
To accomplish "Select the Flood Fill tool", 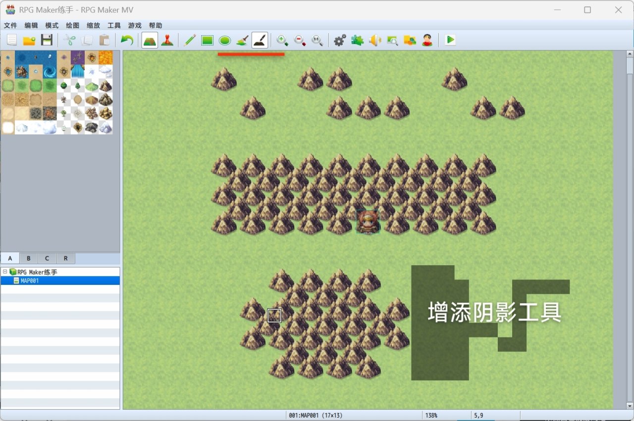I will pyautogui.click(x=242, y=40).
